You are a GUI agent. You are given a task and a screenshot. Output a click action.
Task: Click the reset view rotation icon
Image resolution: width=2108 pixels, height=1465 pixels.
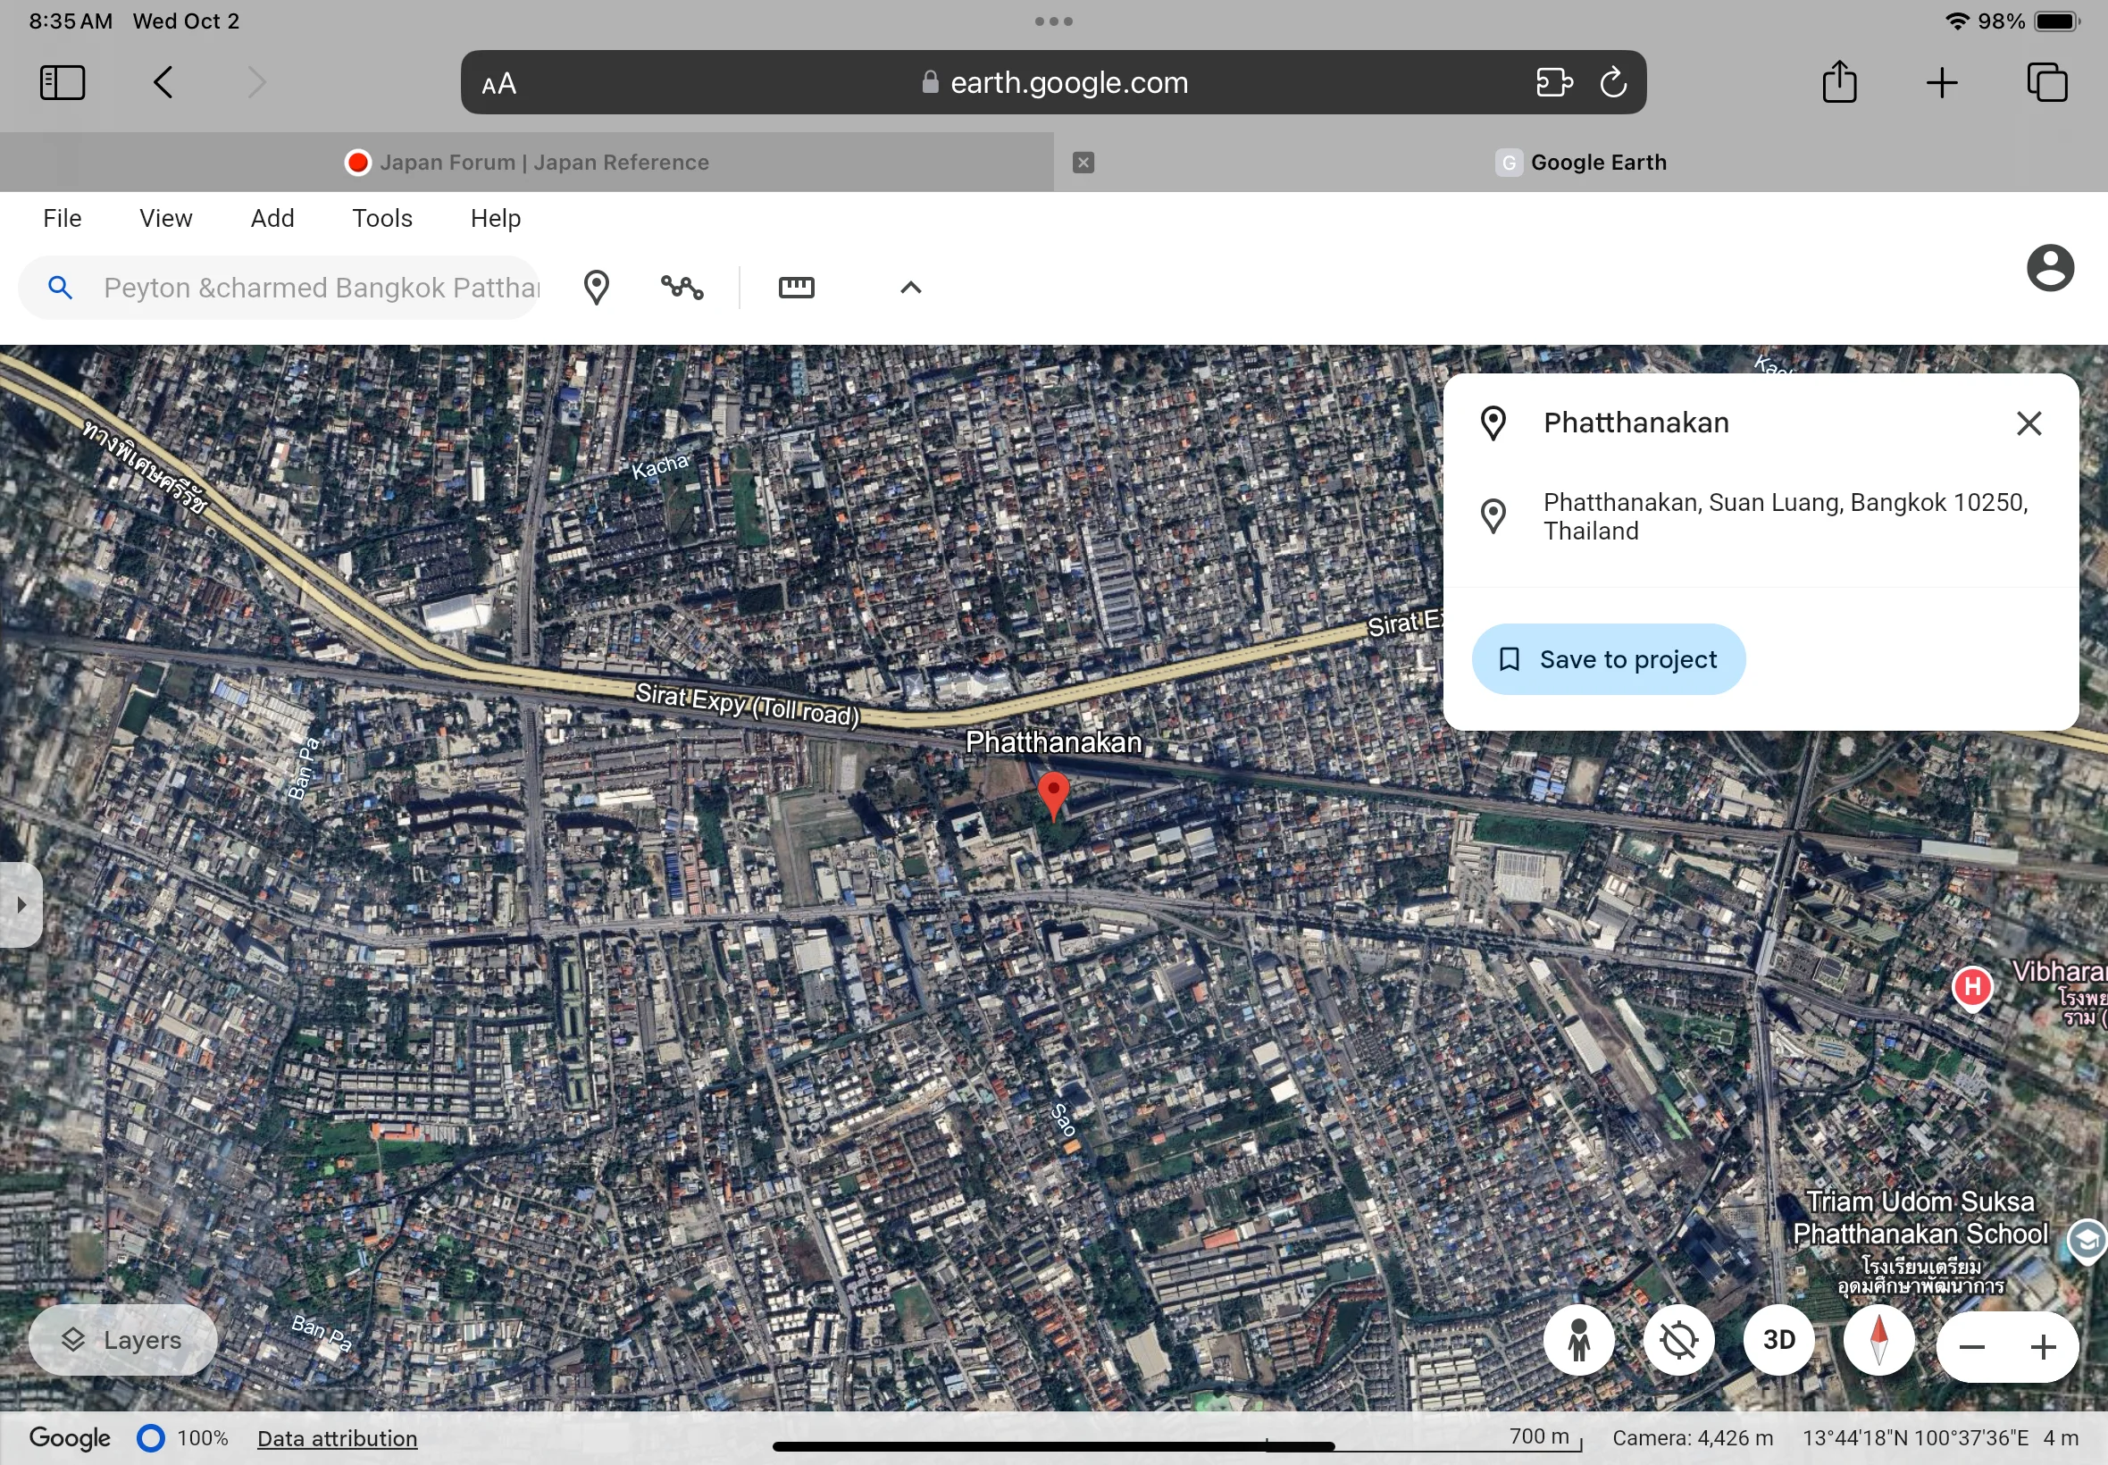tap(1678, 1340)
